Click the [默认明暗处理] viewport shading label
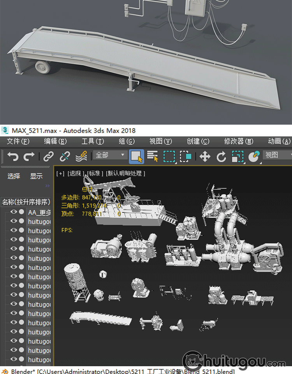Image resolution: width=292 pixels, height=374 pixels. [126, 173]
